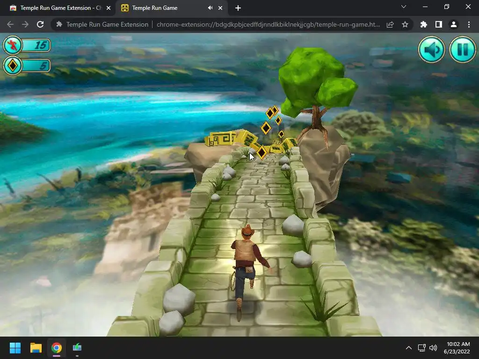Open the Windows Start menu
479x359 pixels.
(15, 348)
